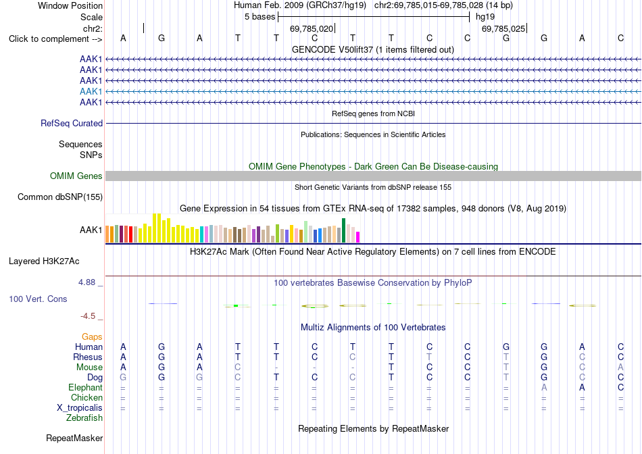The width and height of the screenshot is (642, 454).
Task: Open 'Publications: Sequences in Scientific Articles' title
Action: click(x=373, y=134)
